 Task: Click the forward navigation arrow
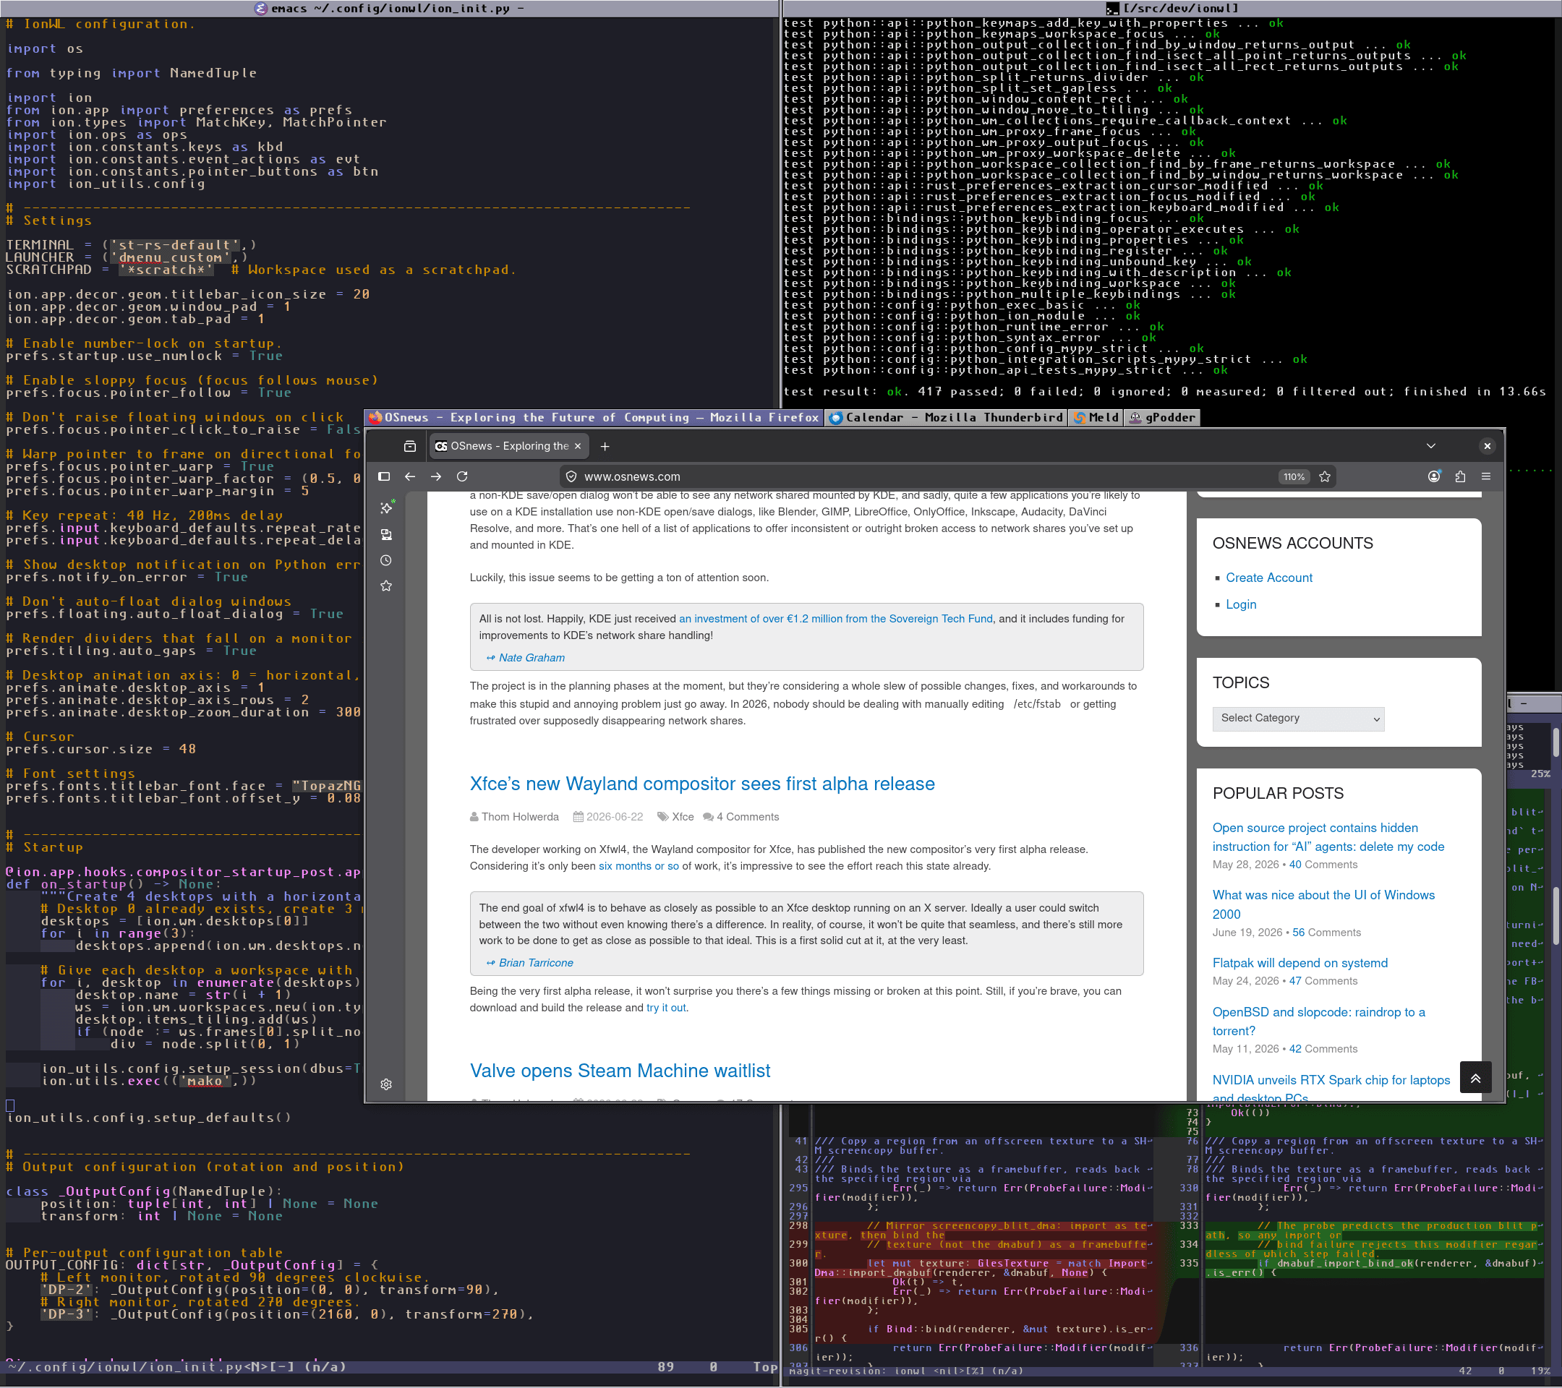(x=436, y=476)
